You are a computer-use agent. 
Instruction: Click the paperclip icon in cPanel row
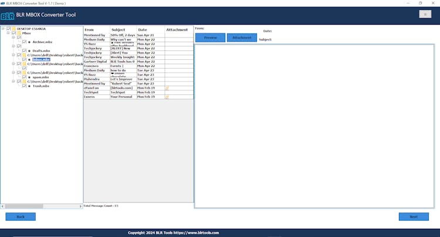[167, 88]
